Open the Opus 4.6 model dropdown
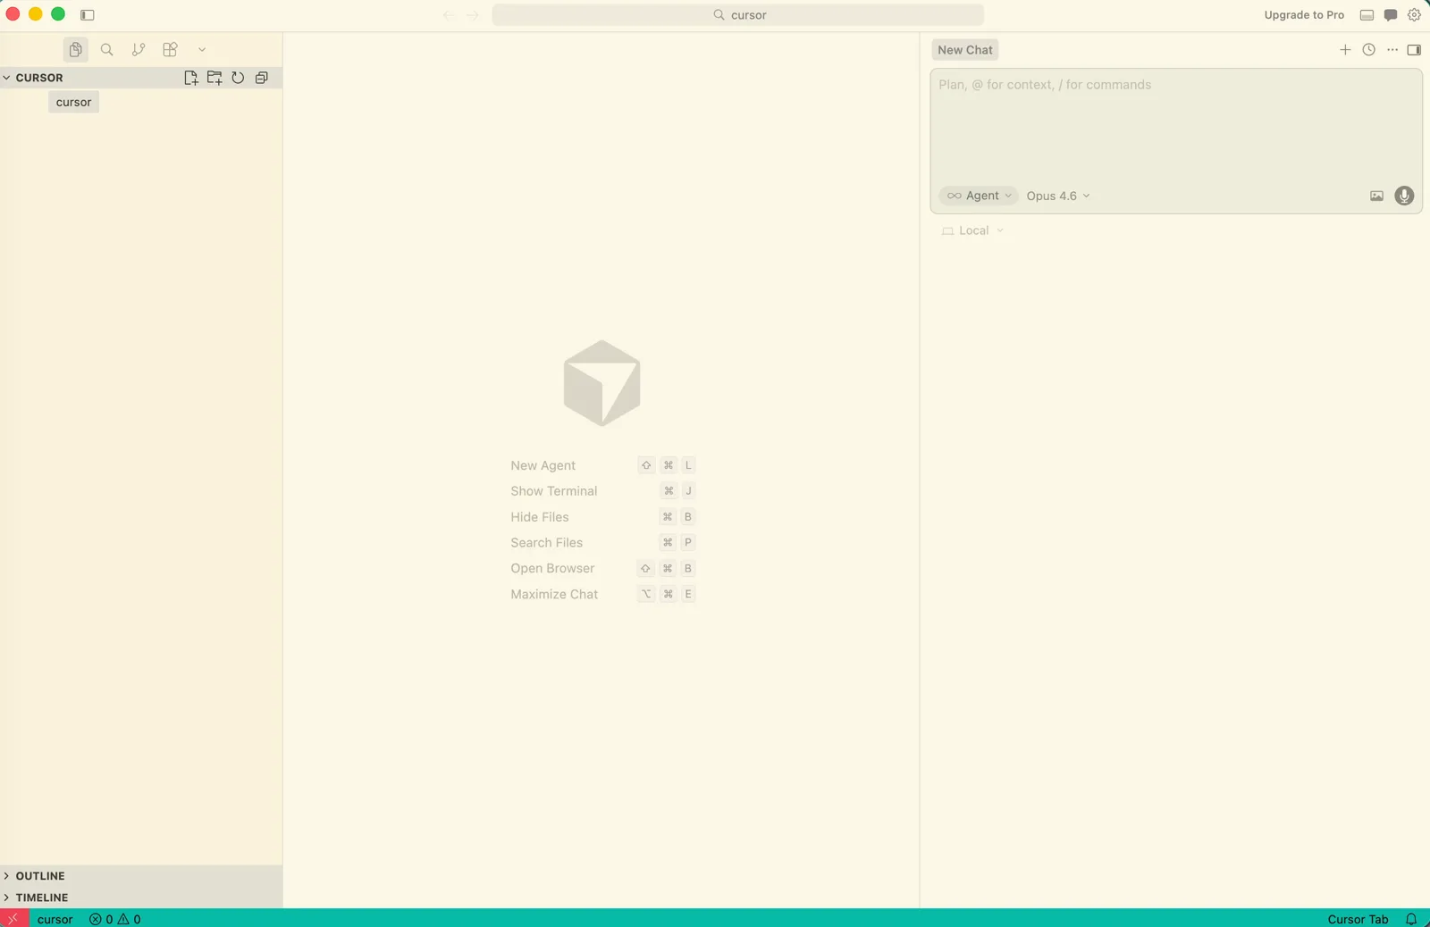 (1058, 196)
